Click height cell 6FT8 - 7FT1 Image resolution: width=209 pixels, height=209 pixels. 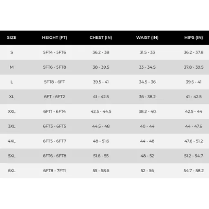55,171
